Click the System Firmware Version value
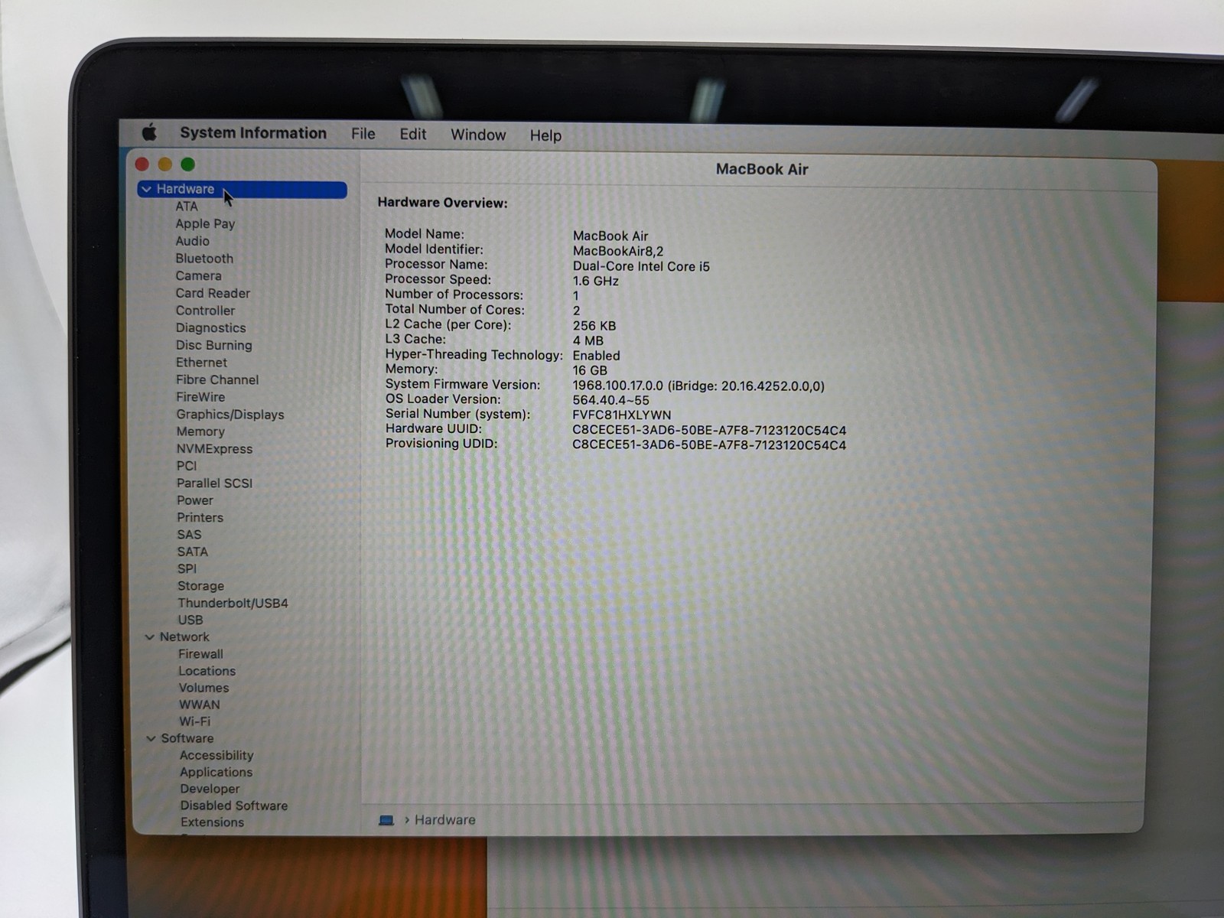The width and height of the screenshot is (1224, 918). (698, 386)
